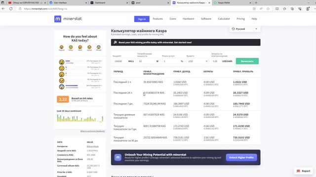Image resolution: width=316 pixels, height=177 pixels.
Task: Open What is sentiment feedback link
Action: tap(93, 131)
